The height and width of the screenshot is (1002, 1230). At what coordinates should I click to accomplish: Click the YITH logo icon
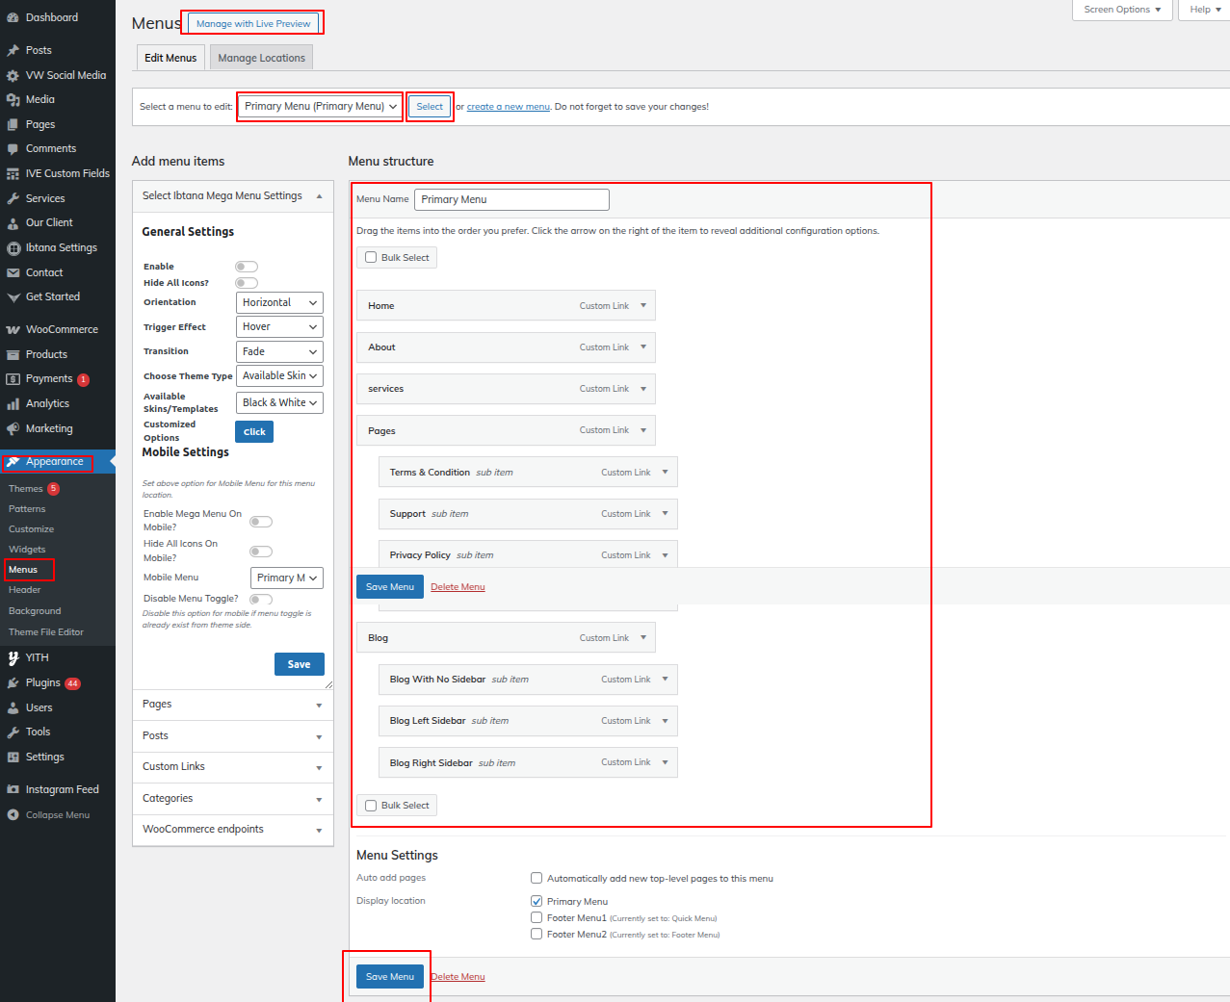13,657
